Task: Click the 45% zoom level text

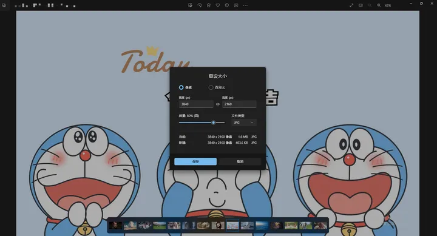Action: (388, 5)
